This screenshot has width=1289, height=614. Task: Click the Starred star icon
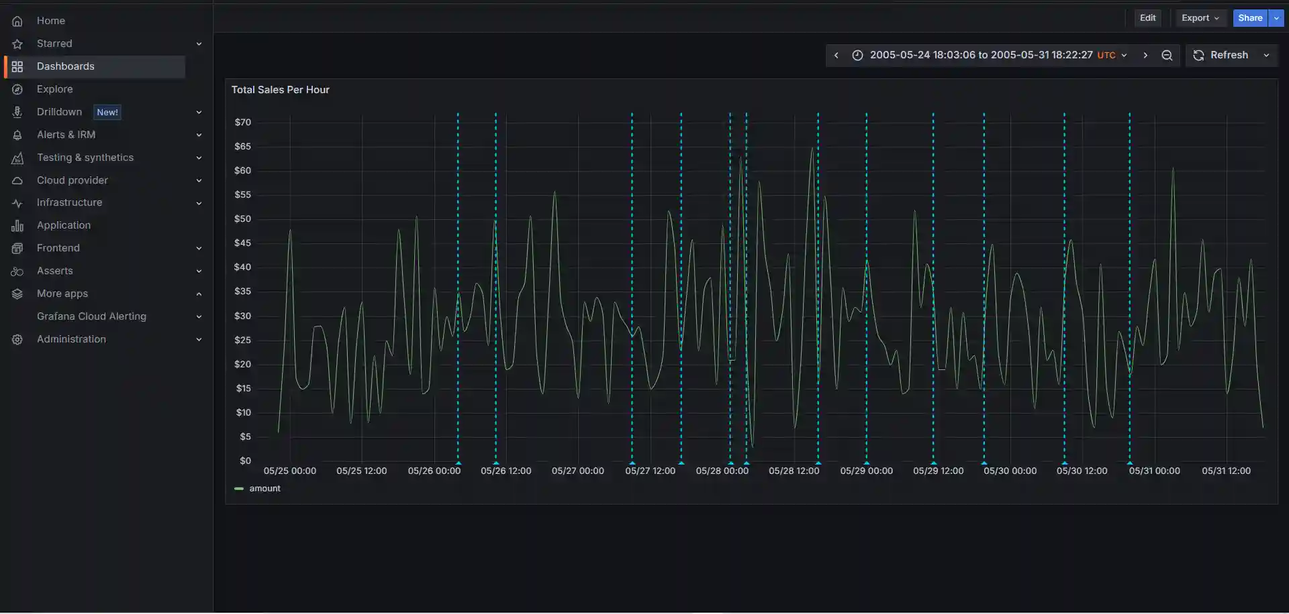tap(17, 44)
